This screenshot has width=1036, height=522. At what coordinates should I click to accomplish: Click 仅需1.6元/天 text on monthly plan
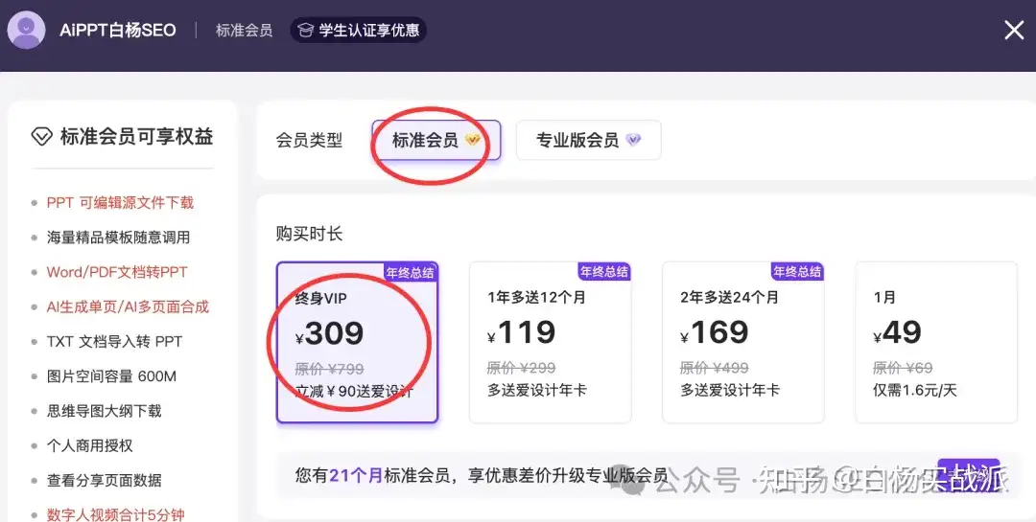[x=914, y=390]
